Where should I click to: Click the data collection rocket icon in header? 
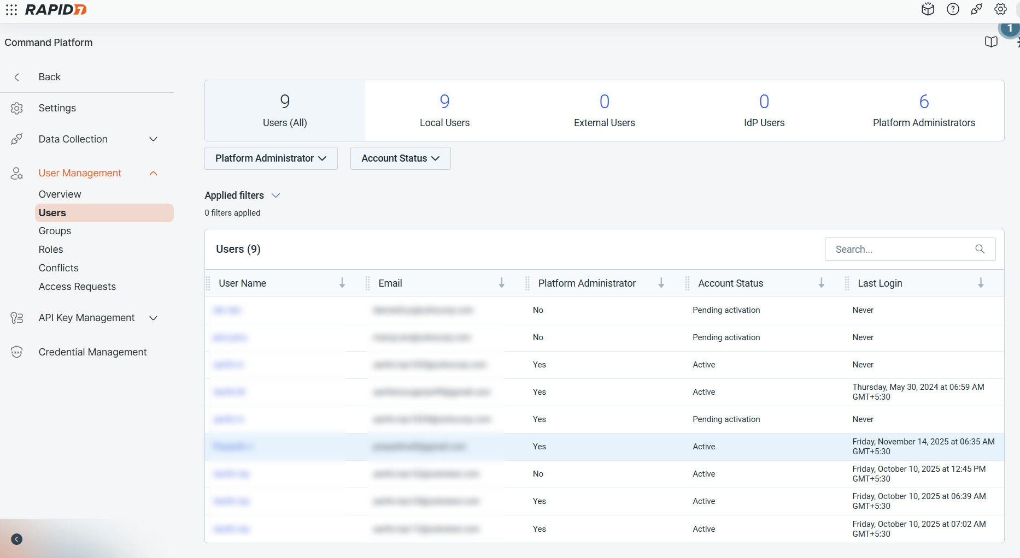point(976,9)
